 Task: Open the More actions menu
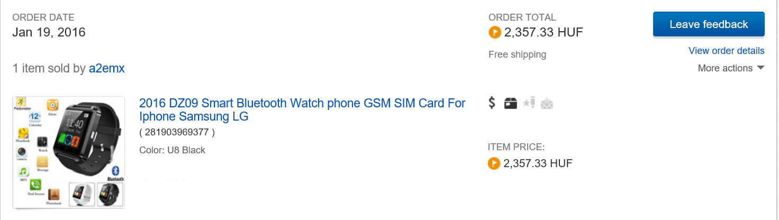click(x=725, y=68)
